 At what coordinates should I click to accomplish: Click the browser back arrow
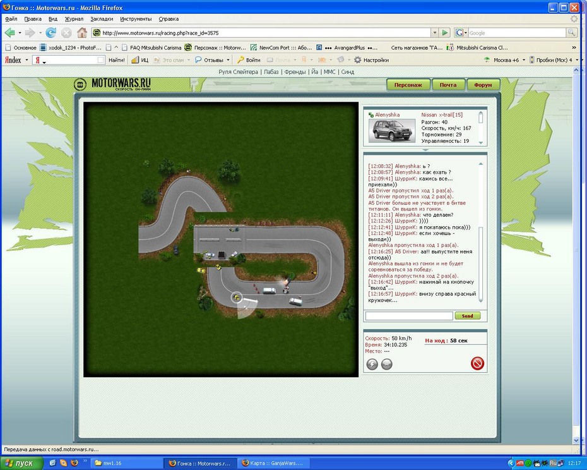pyautogui.click(x=10, y=33)
